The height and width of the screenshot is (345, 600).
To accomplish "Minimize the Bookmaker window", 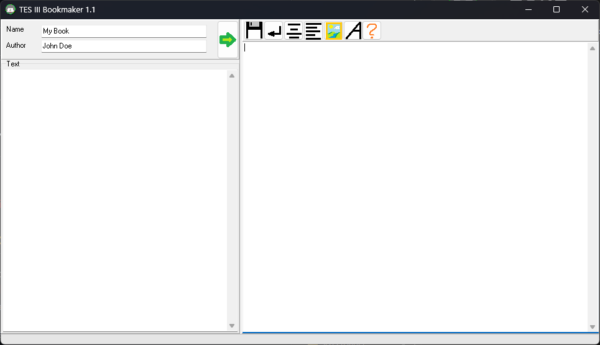I will 528,9.
